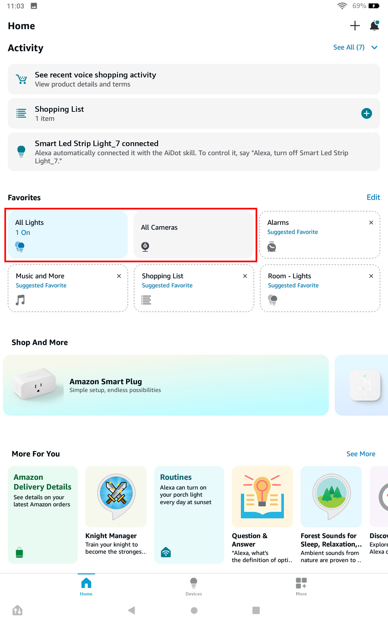Open the Knight Manager skill thumbnail
Image resolution: width=388 pixels, height=622 pixels.
coord(116,497)
